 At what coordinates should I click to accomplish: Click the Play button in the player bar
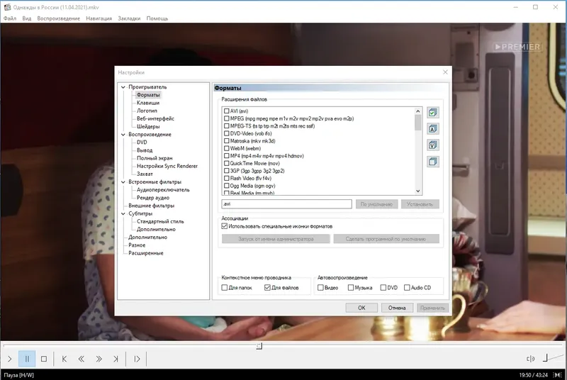pos(10,359)
